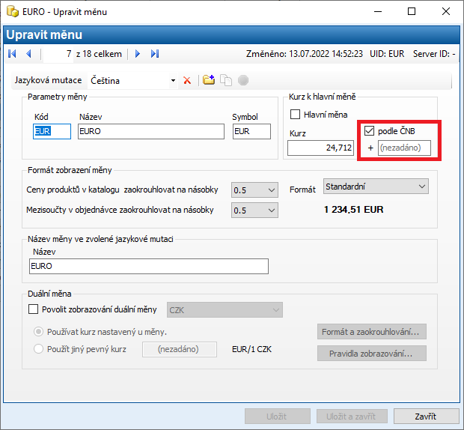Maximize the EURO window
The height and width of the screenshot is (430, 464).
click(411, 12)
